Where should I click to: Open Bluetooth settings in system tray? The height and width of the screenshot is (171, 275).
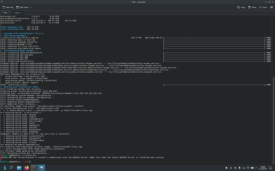[x=231, y=168]
